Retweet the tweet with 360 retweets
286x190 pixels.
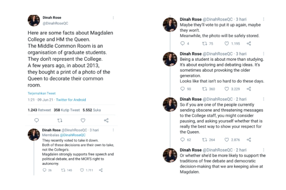205,89
